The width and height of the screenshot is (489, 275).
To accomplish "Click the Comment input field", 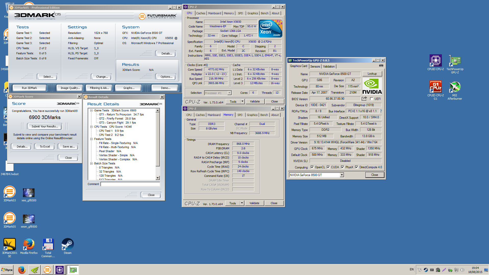I will 130,184.
